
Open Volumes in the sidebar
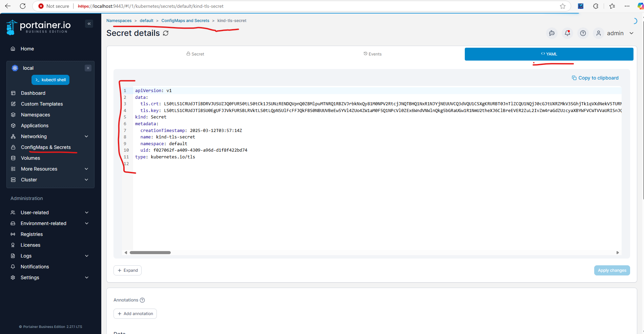(x=30, y=158)
